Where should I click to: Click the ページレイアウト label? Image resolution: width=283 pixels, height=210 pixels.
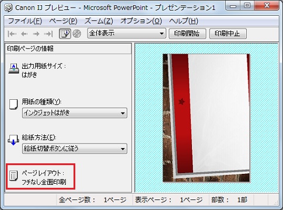(x=43, y=173)
